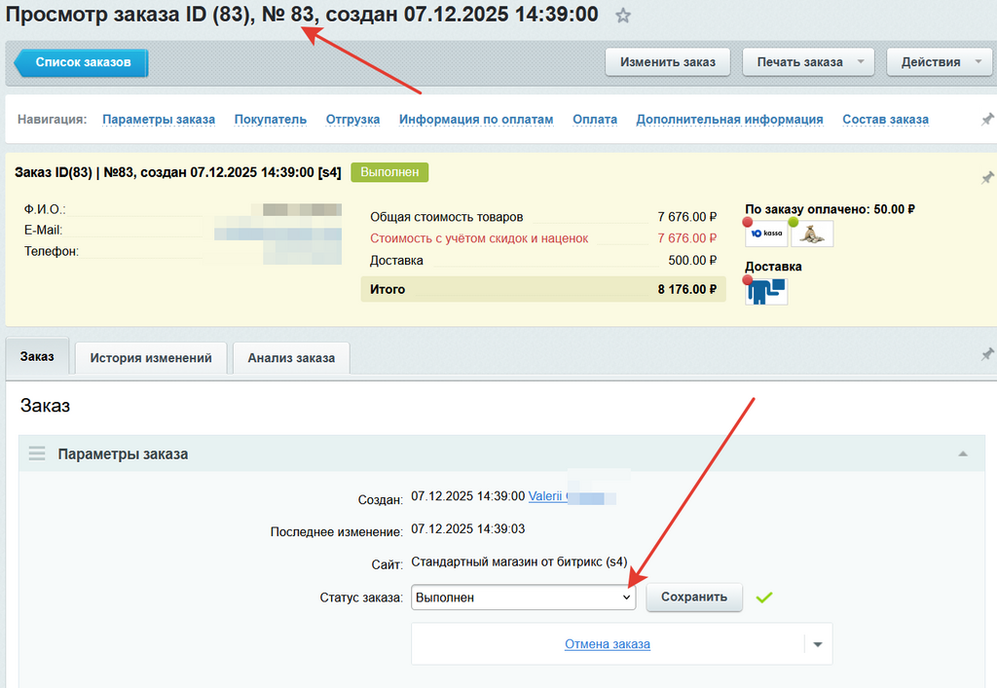Click the delivery courier icon
The image size is (997, 688).
pyautogui.click(x=767, y=290)
